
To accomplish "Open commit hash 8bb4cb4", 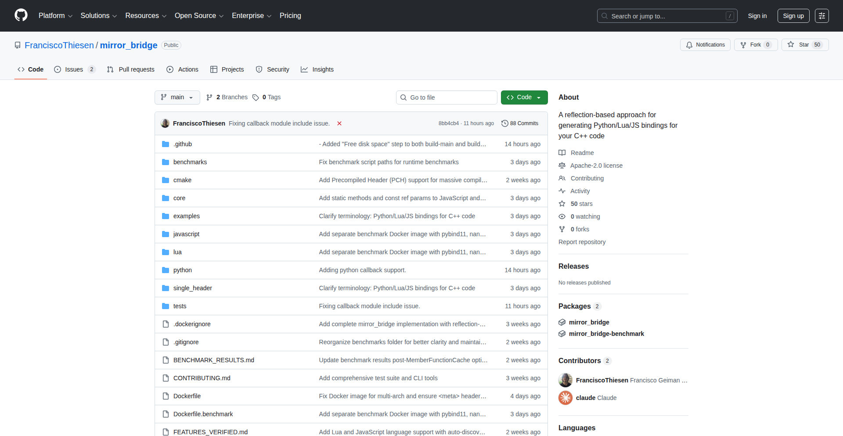I will (449, 123).
